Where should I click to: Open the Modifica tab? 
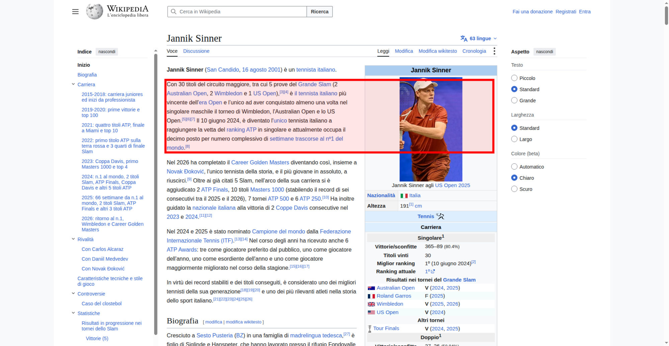coord(404,51)
